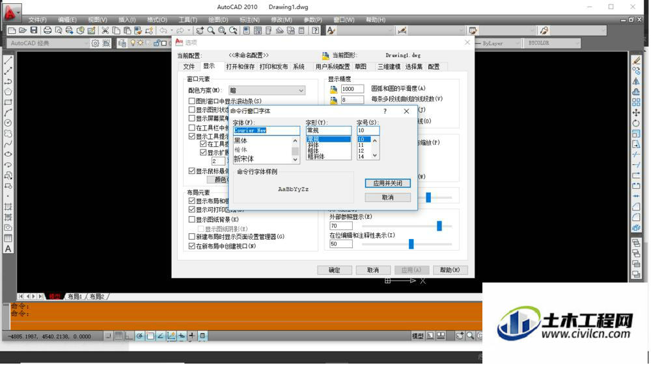Select 新宋体 in font list

click(x=243, y=159)
